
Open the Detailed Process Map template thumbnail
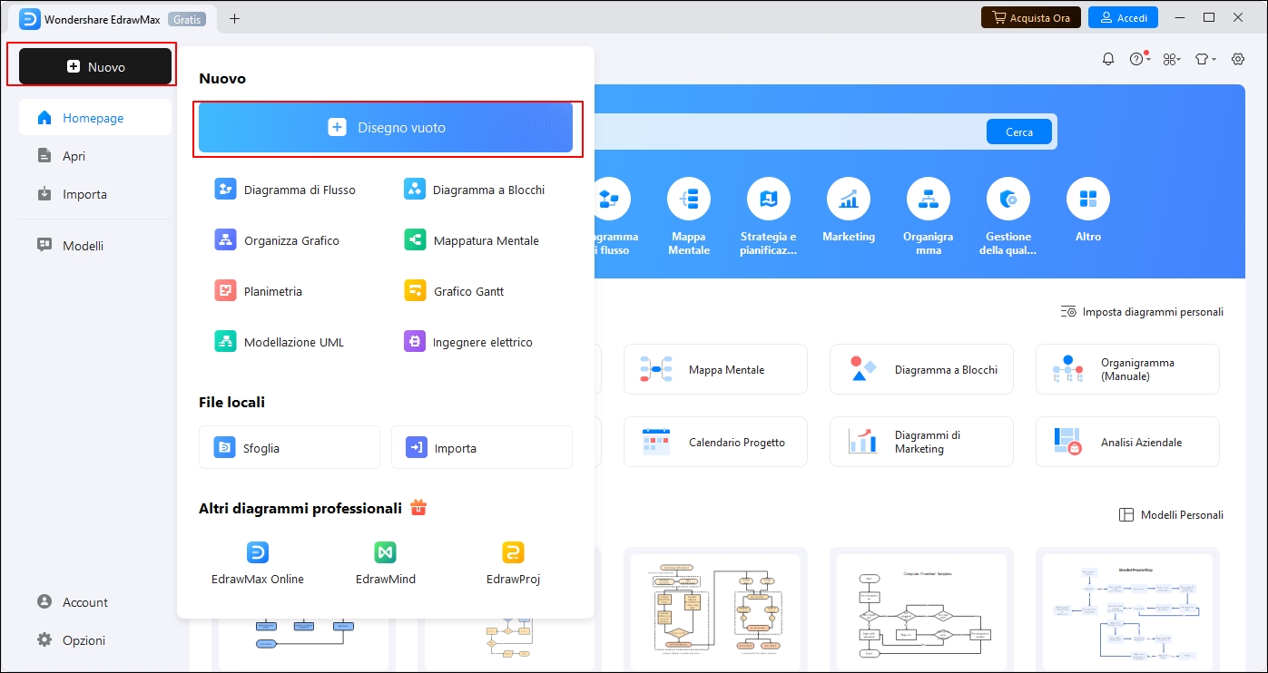coord(1127,610)
